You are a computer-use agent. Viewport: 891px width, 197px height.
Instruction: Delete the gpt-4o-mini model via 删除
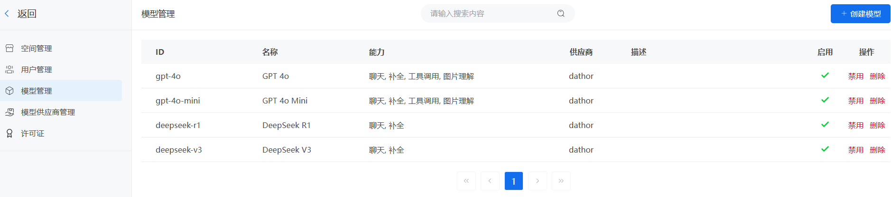click(877, 101)
